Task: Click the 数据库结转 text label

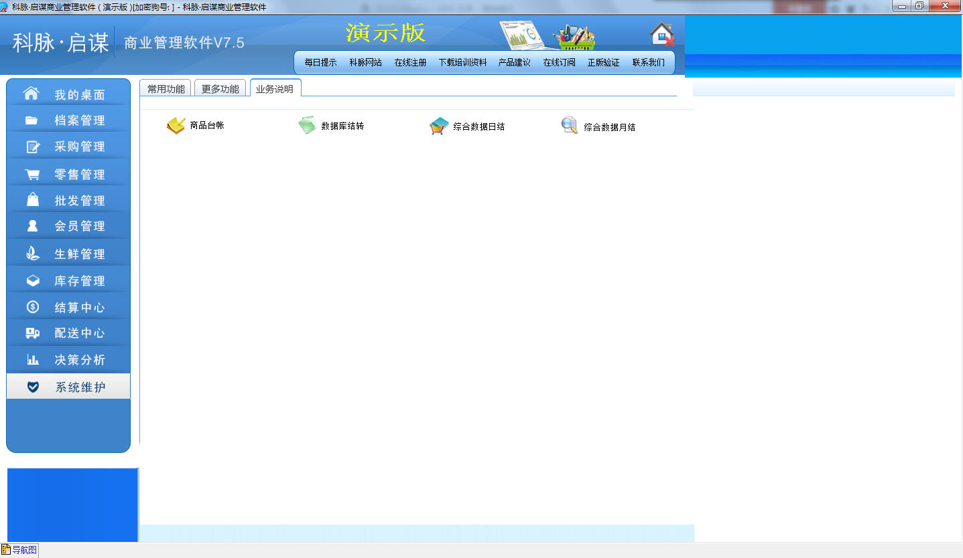Action: (342, 126)
